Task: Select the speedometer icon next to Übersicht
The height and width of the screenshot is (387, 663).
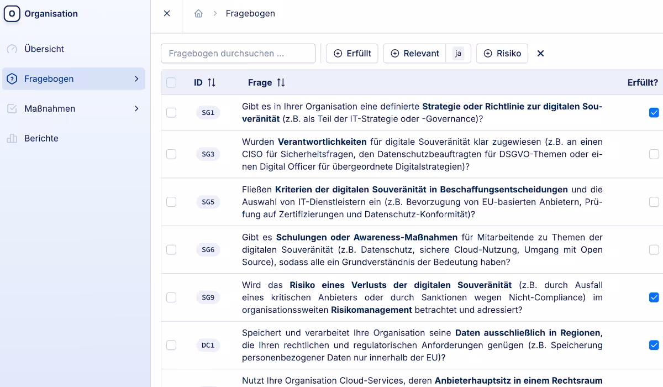Action: pyautogui.click(x=12, y=49)
